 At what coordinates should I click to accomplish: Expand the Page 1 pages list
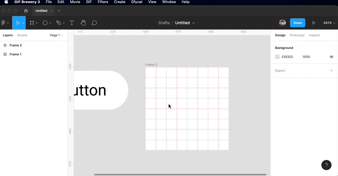[x=56, y=35]
